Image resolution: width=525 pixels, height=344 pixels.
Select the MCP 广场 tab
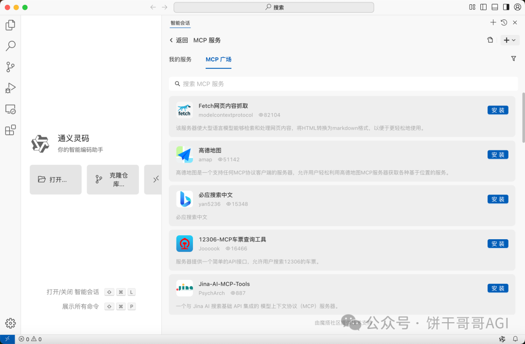[x=218, y=59]
